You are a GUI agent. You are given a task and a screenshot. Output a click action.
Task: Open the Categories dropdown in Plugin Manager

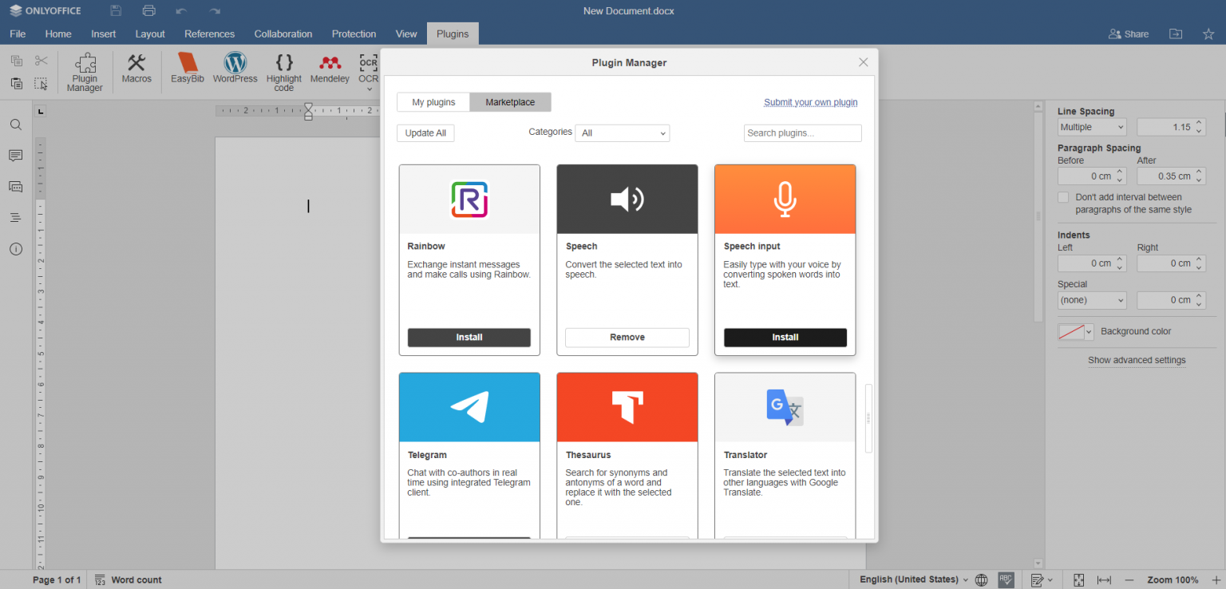pyautogui.click(x=622, y=132)
